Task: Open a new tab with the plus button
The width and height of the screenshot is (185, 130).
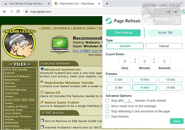Action: pos(107,3)
